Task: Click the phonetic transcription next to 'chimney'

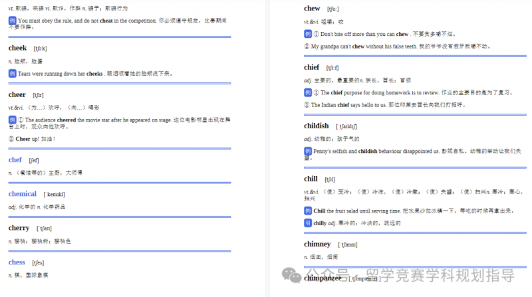Action: 348,245
